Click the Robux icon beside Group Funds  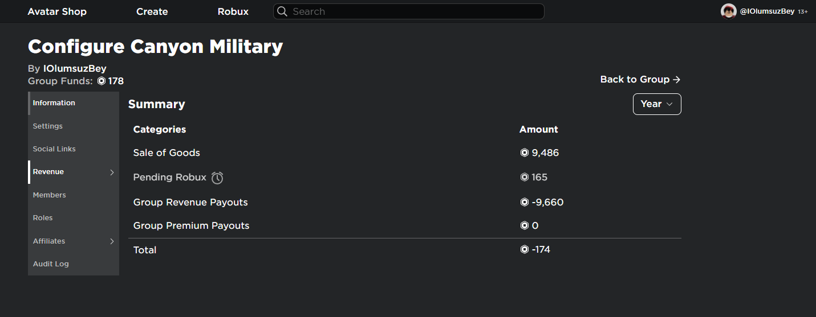pyautogui.click(x=102, y=81)
